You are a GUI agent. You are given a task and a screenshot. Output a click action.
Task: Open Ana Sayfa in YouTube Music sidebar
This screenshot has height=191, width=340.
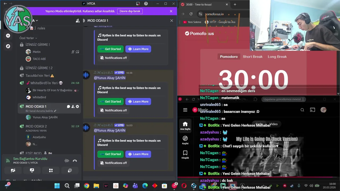pos(185,126)
